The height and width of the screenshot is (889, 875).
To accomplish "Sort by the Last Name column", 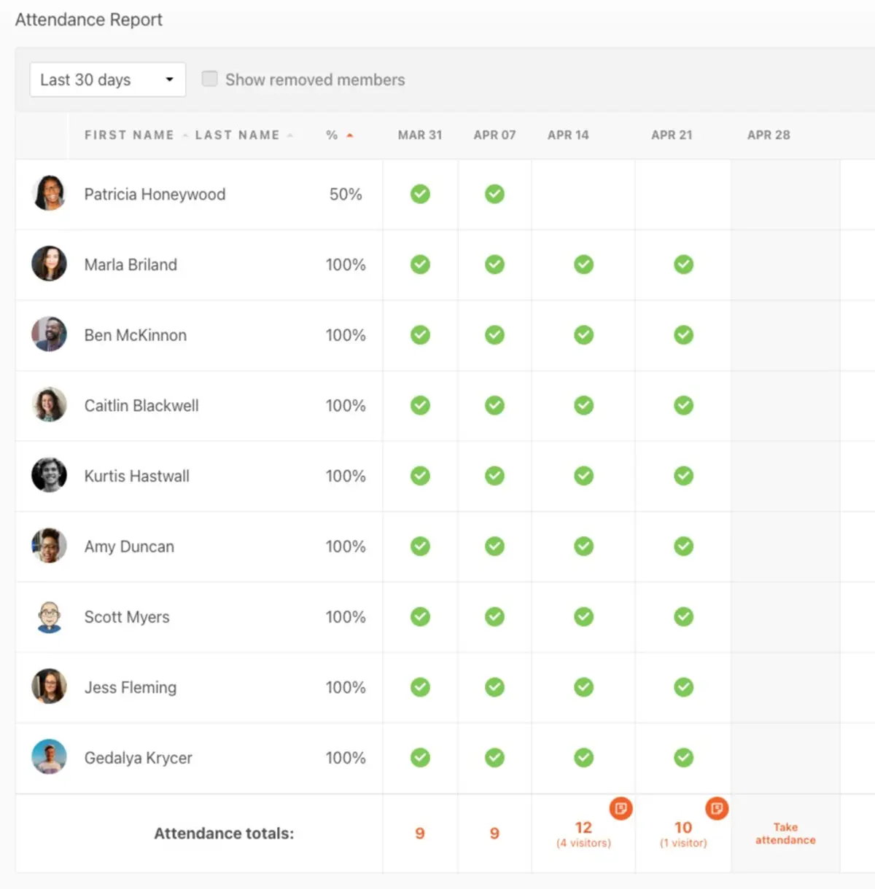I will tap(238, 135).
